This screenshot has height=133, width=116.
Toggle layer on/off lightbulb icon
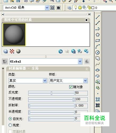(76, 7)
